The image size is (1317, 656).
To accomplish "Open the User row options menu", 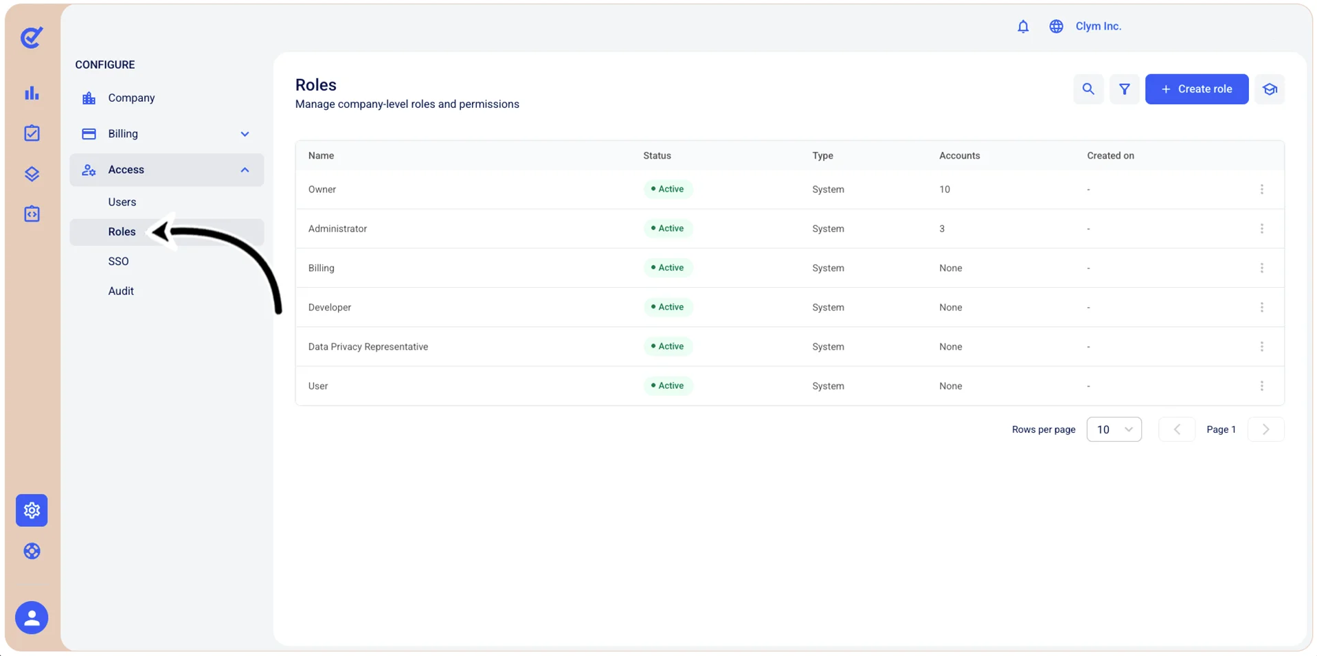I will 1261,386.
